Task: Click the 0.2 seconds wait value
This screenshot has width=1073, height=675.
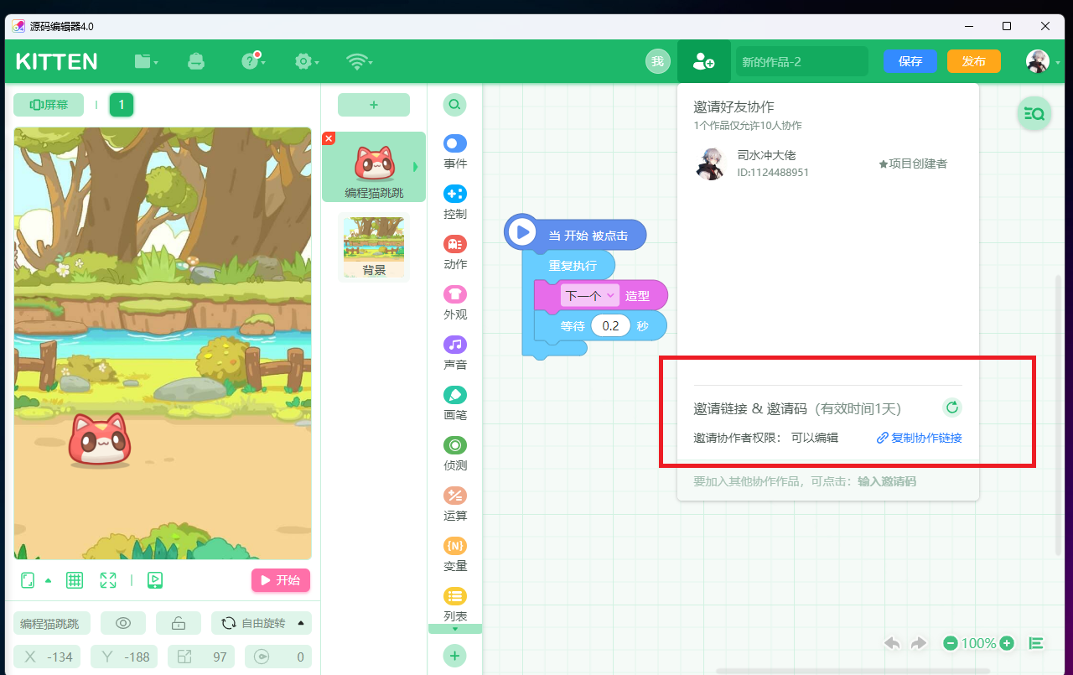Action: tap(610, 325)
